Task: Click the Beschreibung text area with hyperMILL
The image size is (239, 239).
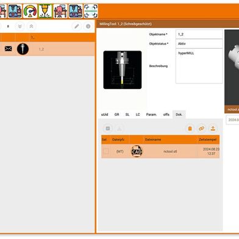Action: pyautogui.click(x=199, y=66)
